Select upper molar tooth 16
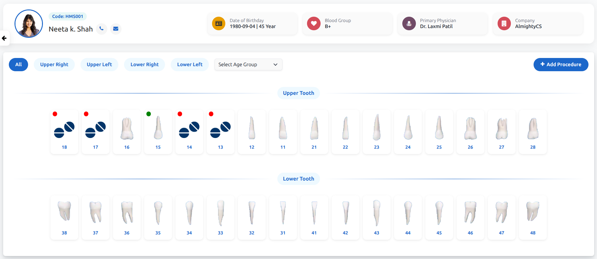The width and height of the screenshot is (597, 259). tap(127, 129)
